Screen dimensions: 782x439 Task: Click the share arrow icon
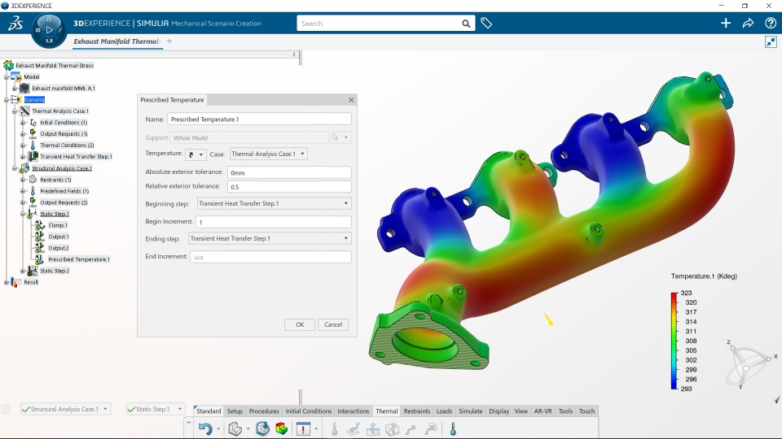[748, 23]
